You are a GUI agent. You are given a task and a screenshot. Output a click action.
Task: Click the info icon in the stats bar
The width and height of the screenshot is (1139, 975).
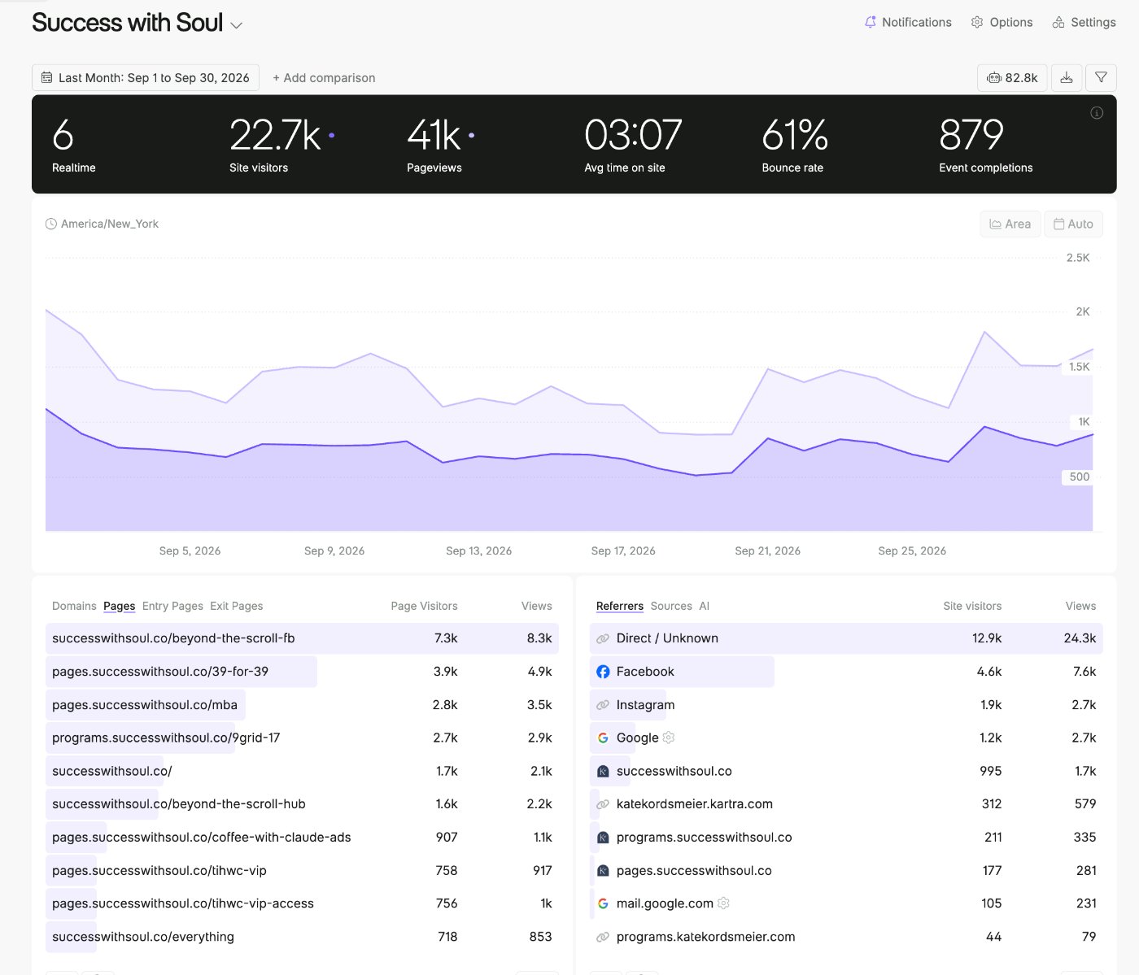click(1097, 113)
